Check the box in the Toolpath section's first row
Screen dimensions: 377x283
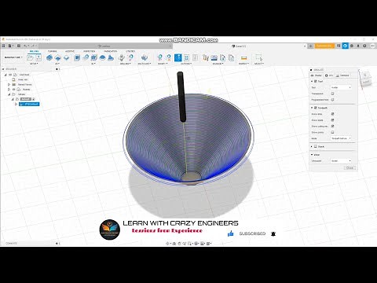[332, 114]
